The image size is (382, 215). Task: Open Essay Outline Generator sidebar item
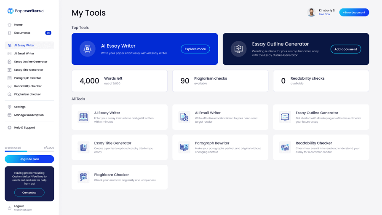tap(29, 62)
